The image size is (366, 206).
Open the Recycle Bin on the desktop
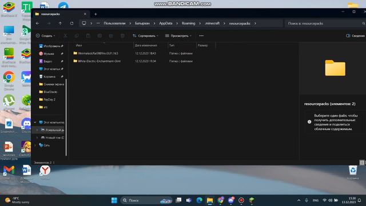(353, 172)
